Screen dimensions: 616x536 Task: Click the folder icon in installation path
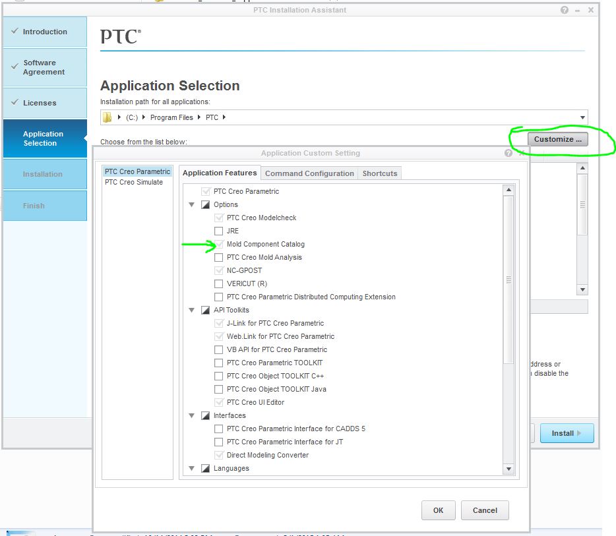tap(107, 117)
